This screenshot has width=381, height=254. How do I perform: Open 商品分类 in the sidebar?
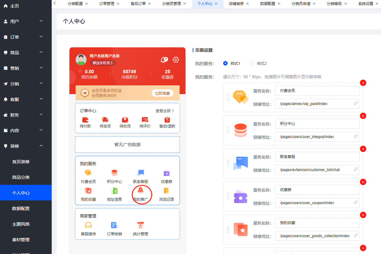(x=26, y=177)
